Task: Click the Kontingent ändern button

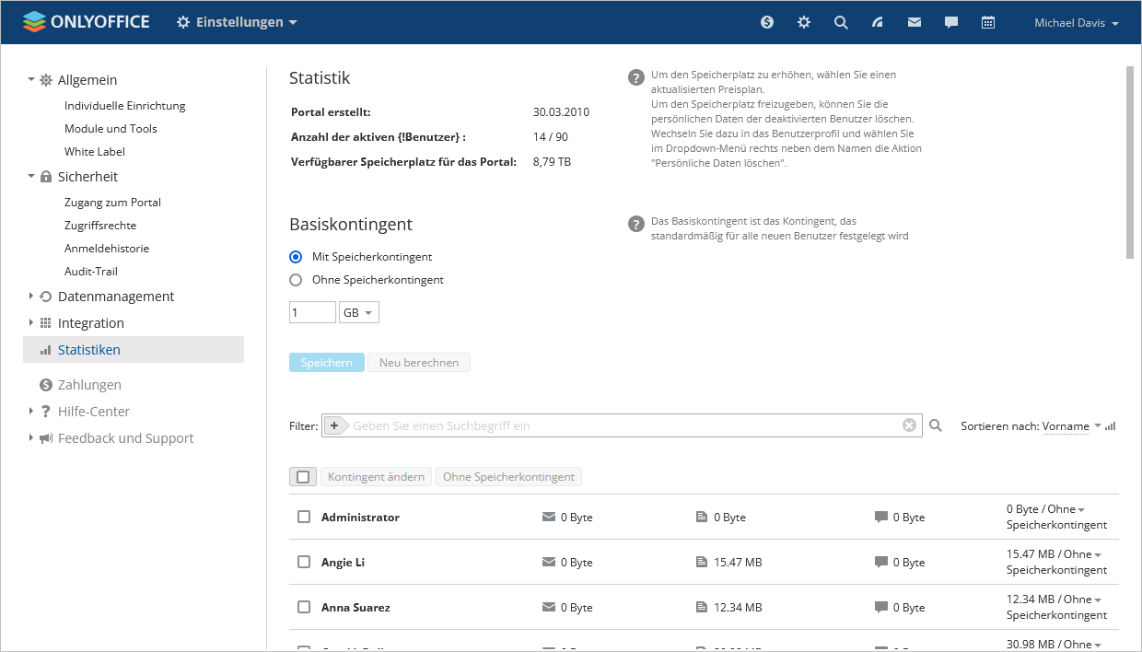Action: 377,477
